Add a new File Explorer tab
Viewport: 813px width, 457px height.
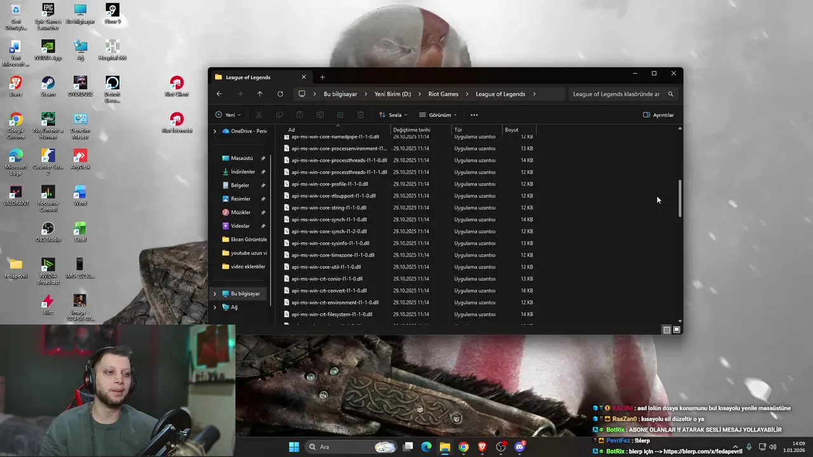click(x=322, y=77)
